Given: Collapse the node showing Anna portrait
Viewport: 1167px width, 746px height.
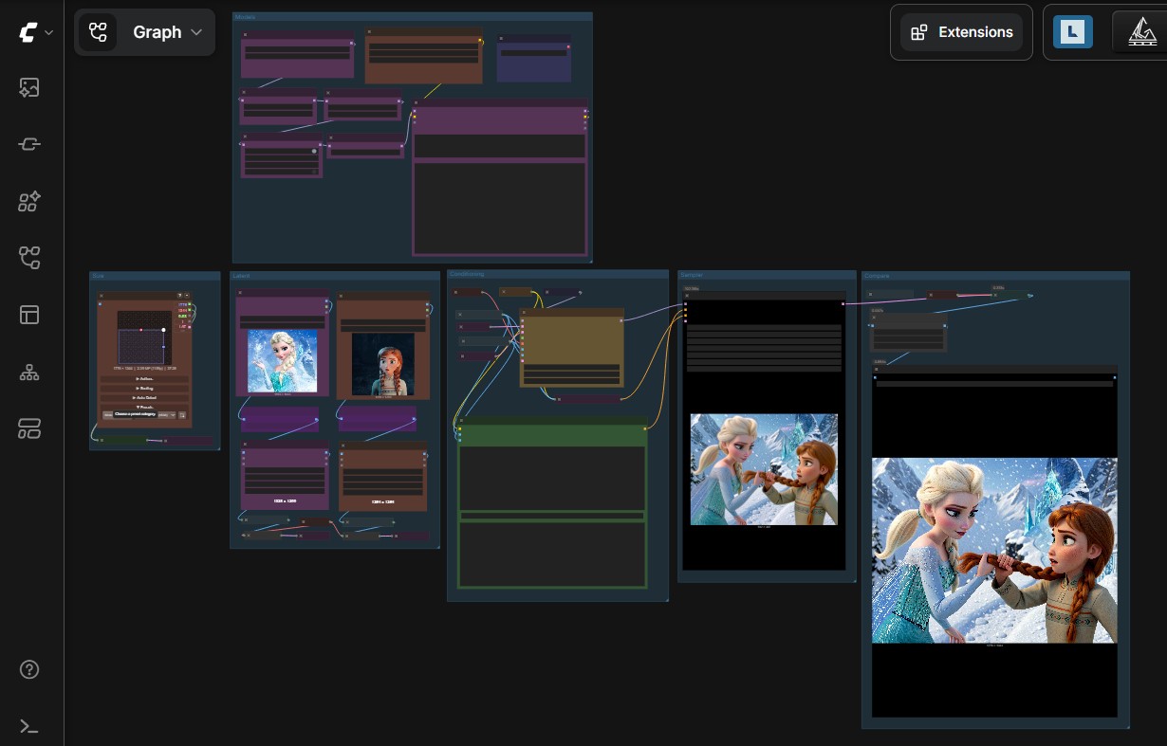Looking at the screenshot, I should [342, 297].
